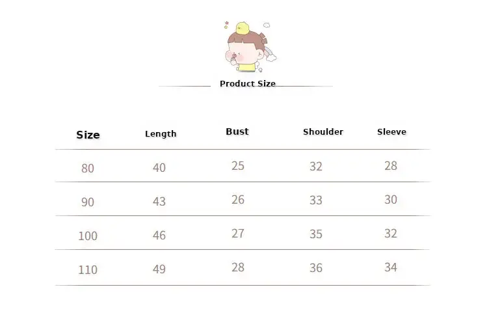Click the yellow chick on the girl's head

tap(243, 28)
